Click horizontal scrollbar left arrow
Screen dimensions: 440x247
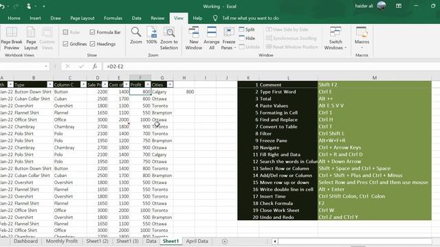(x=275, y=241)
